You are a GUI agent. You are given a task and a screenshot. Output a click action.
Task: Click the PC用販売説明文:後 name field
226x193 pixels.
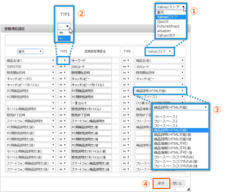click(x=92, y=139)
